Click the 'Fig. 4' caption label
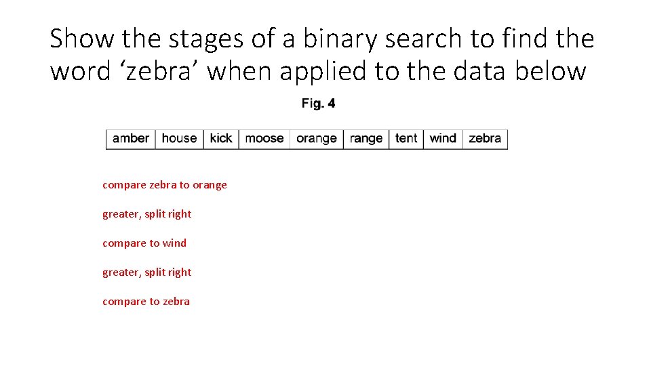The width and height of the screenshot is (651, 366). pos(319,104)
